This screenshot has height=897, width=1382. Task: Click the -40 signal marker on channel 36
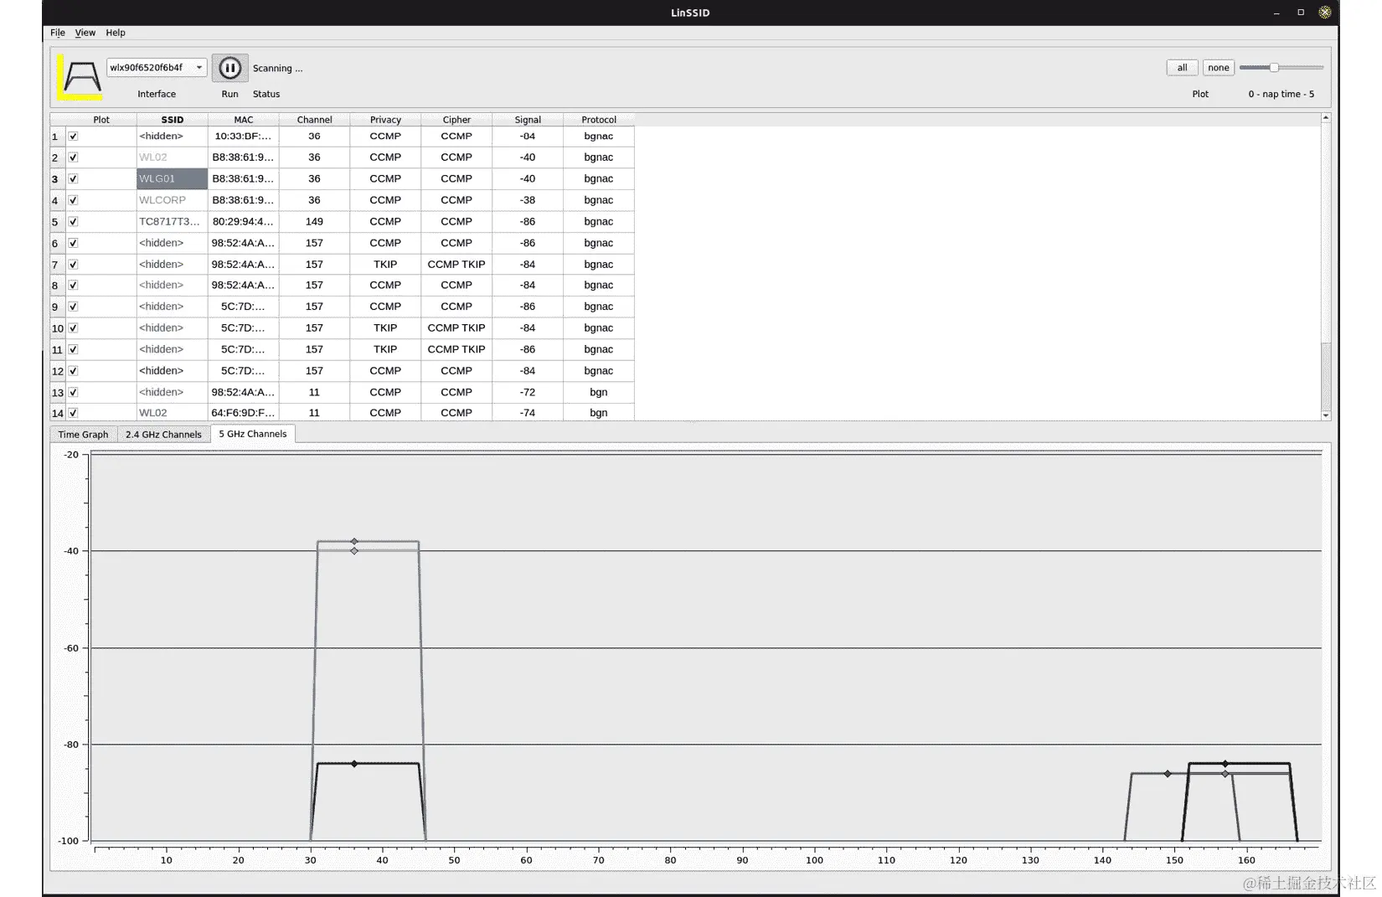(354, 551)
